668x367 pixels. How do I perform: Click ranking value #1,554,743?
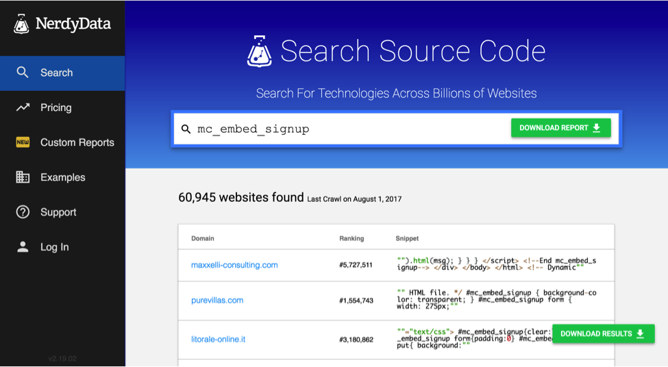tap(356, 301)
